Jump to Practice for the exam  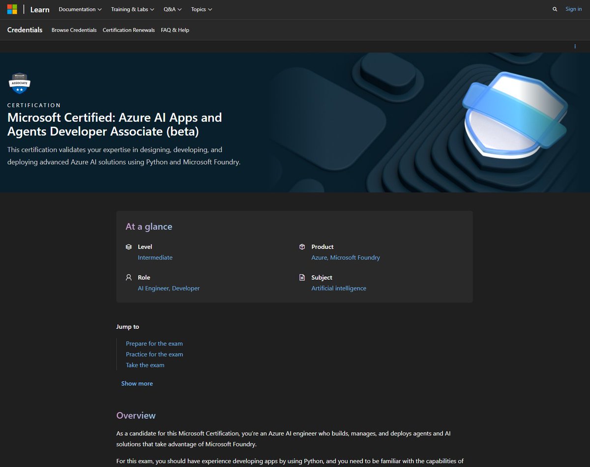(x=154, y=354)
